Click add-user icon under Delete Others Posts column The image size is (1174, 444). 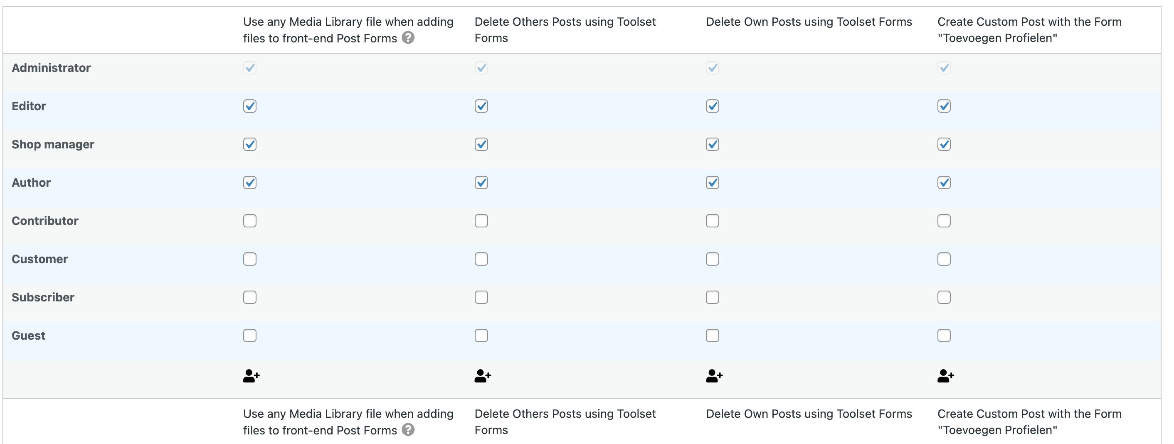[483, 376]
